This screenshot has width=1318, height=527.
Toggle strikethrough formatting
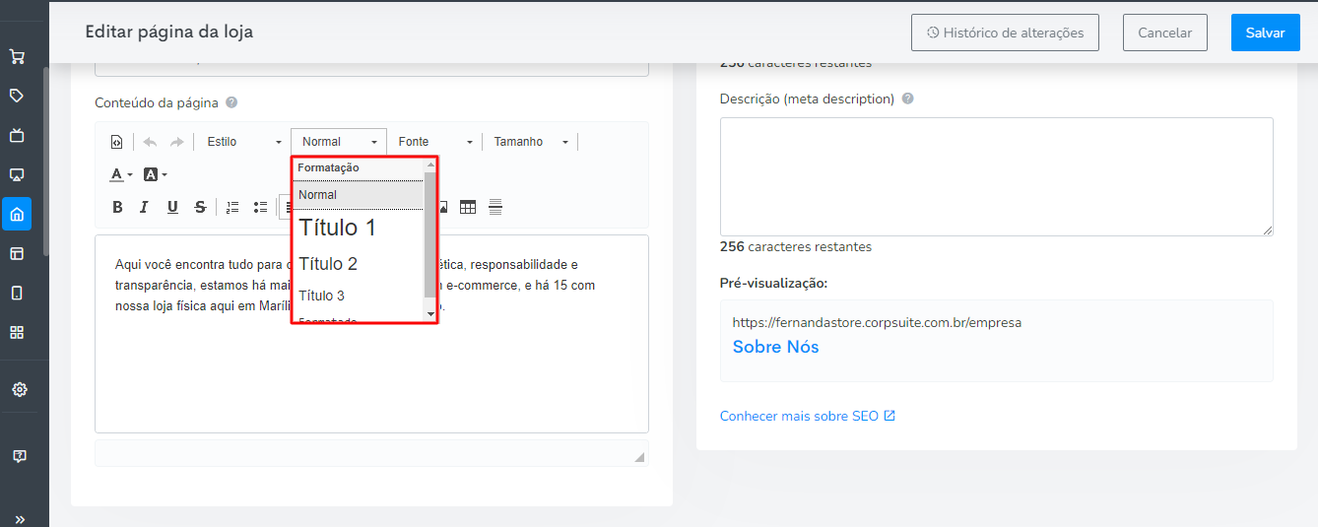[200, 207]
